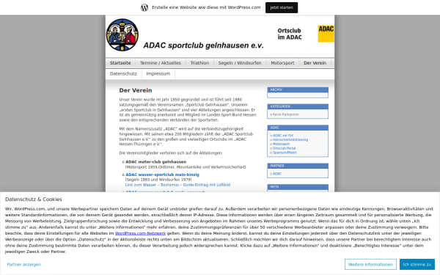Open Segeln / Windsurfen menu item
Screen dimensions: 440x275
click(240, 63)
